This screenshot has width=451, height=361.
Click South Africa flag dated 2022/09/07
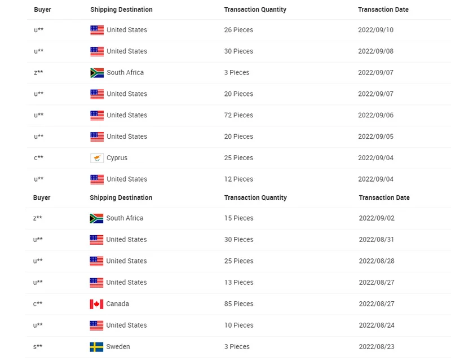click(x=97, y=73)
